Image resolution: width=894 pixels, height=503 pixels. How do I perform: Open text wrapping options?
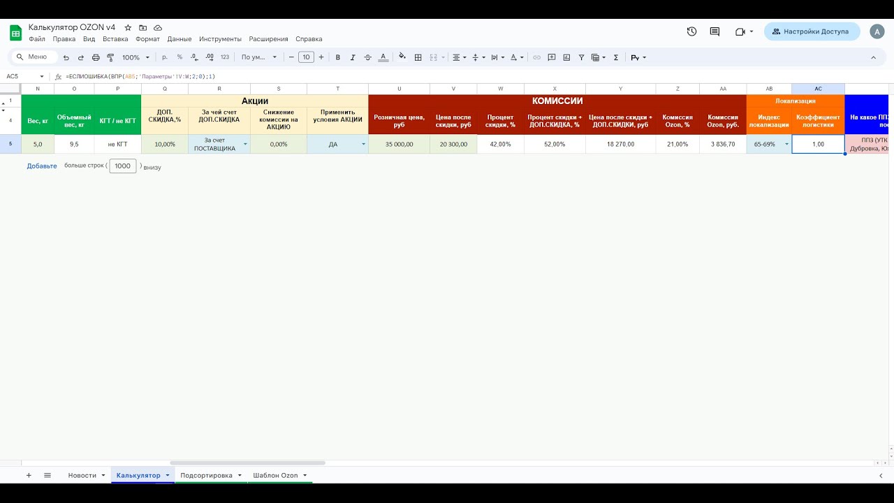click(497, 57)
